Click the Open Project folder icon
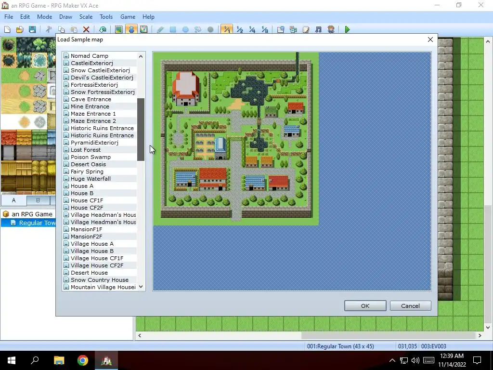Viewport: 493px width, 370px height. (x=19, y=29)
